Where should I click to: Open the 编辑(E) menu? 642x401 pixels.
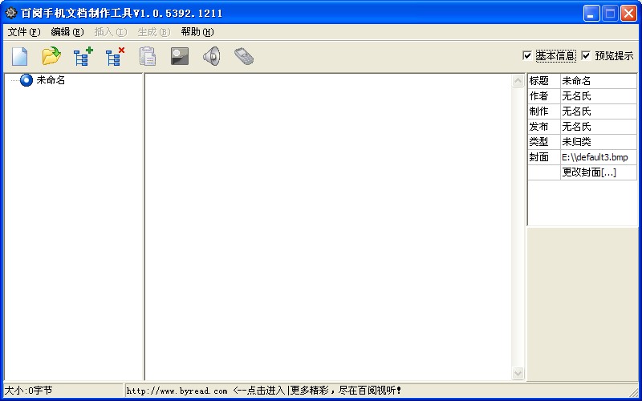click(x=67, y=32)
